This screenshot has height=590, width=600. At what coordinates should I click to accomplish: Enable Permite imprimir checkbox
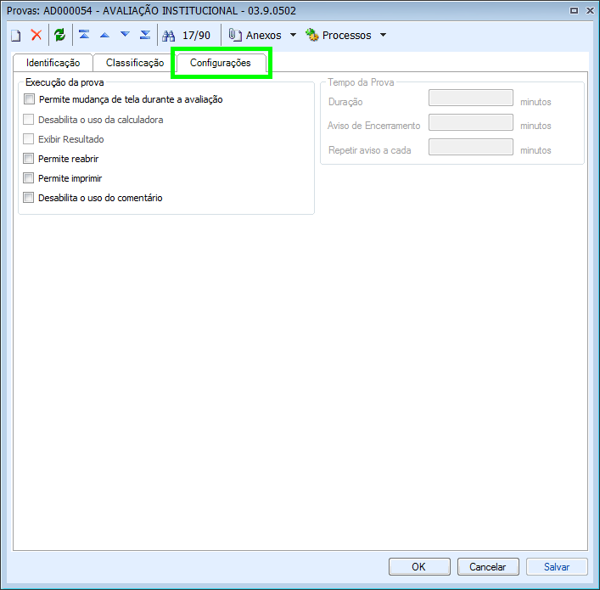[28, 178]
